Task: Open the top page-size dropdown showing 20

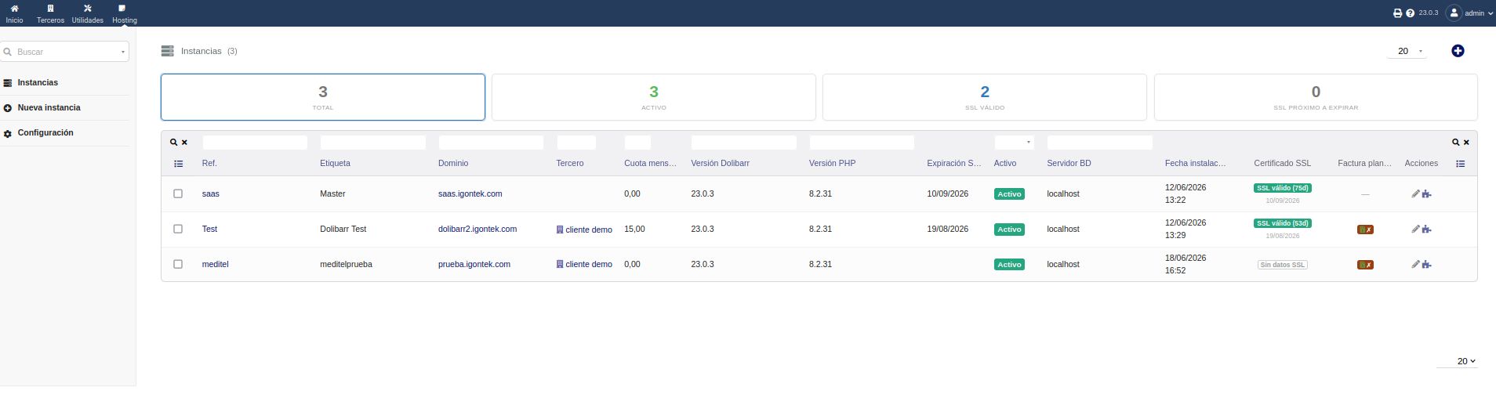Action: [x=1408, y=51]
